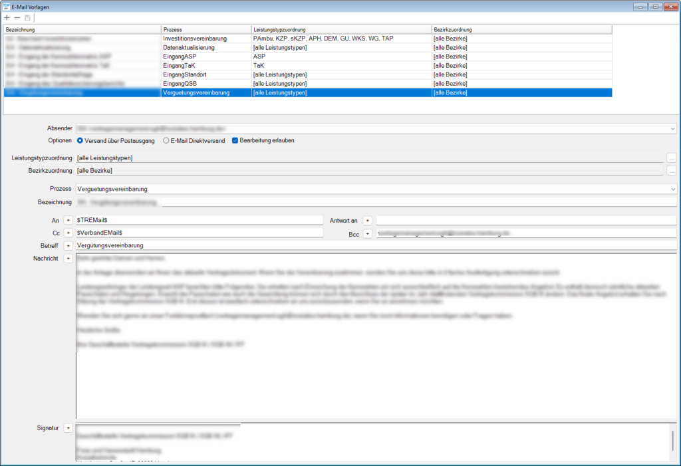This screenshot has height=466, width=681.
Task: Click the An field with $TREMail$
Action: point(200,220)
